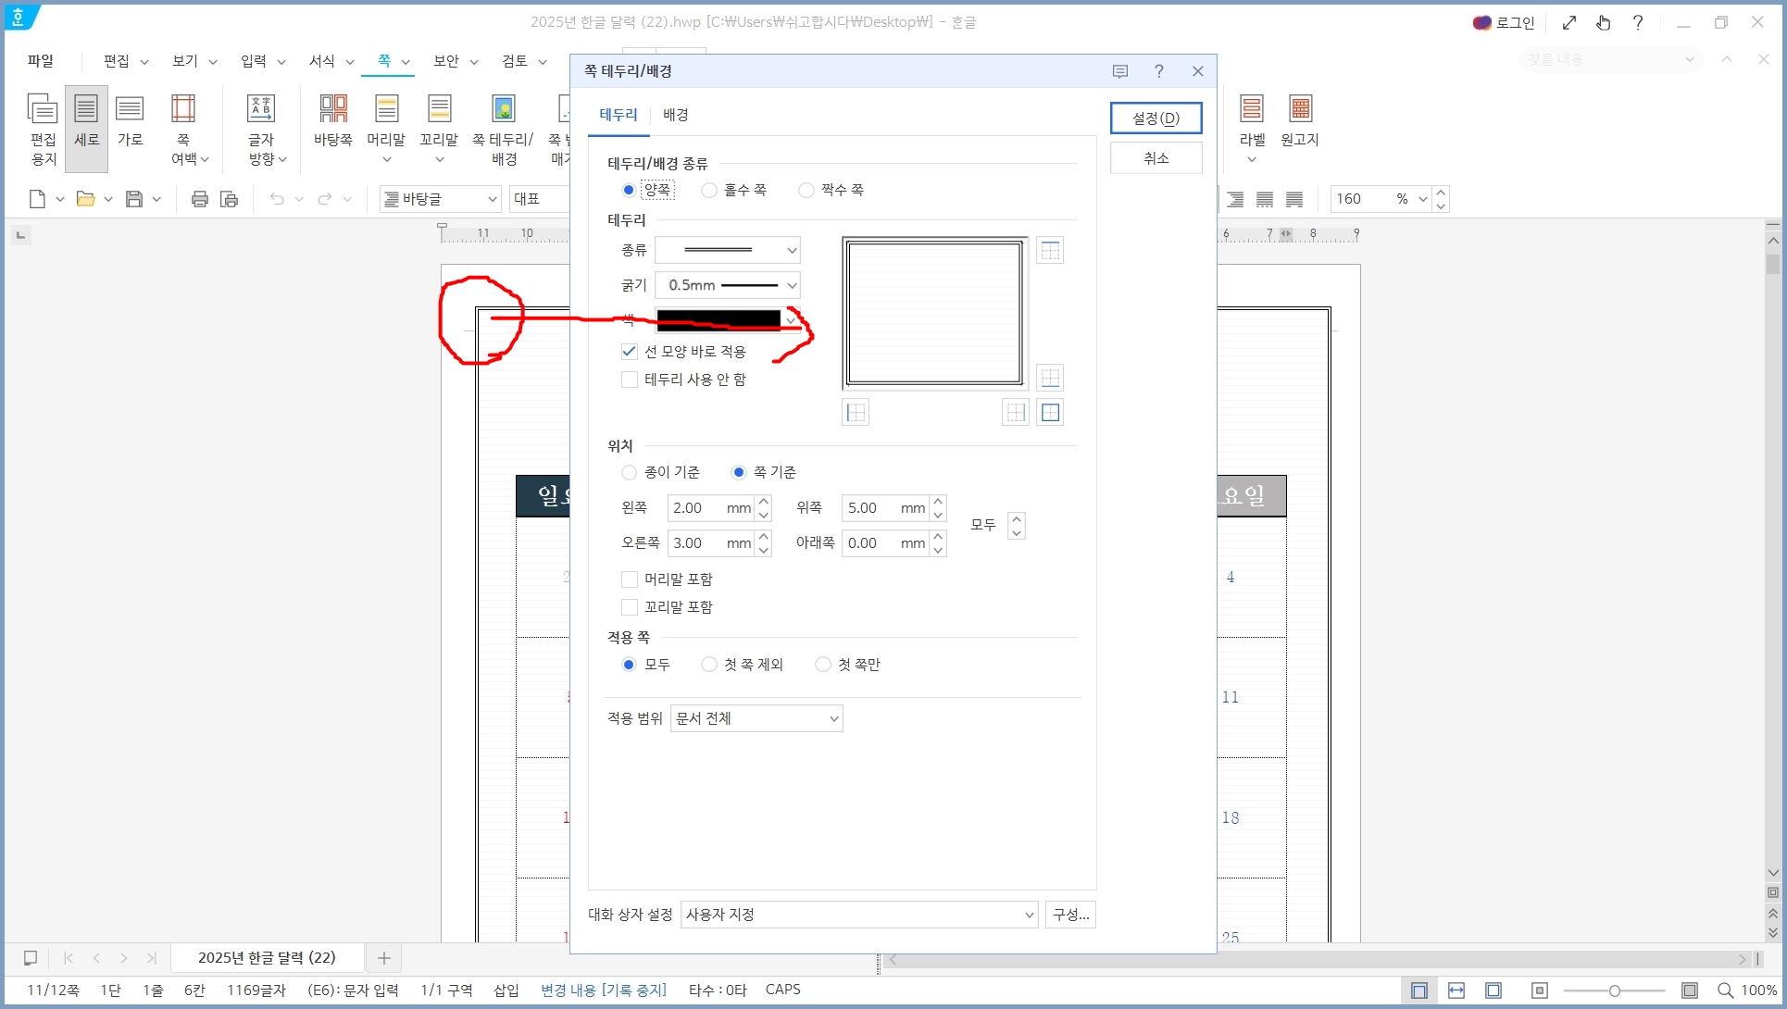
Task: Click the 설정(D) button
Action: (1156, 118)
